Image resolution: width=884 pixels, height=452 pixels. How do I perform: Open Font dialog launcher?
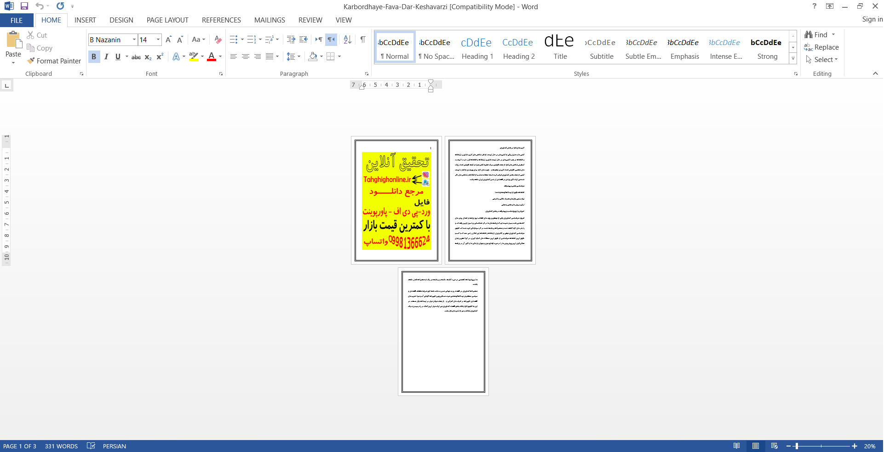pyautogui.click(x=221, y=74)
